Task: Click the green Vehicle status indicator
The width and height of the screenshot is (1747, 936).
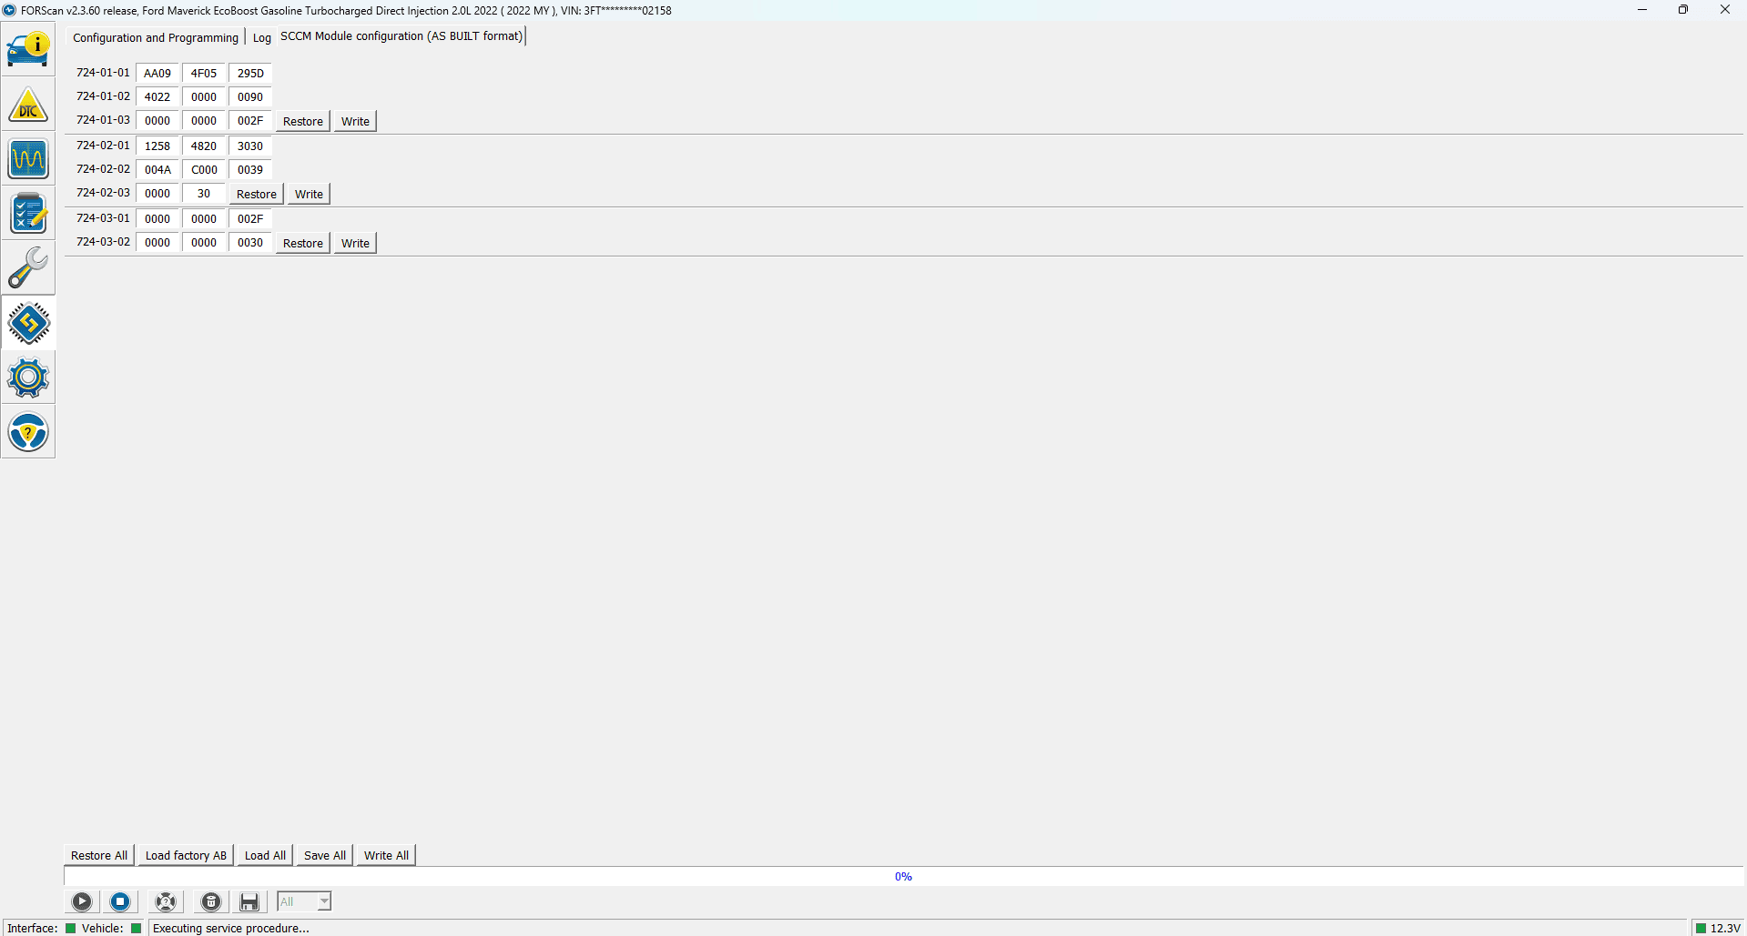Action: point(137,928)
